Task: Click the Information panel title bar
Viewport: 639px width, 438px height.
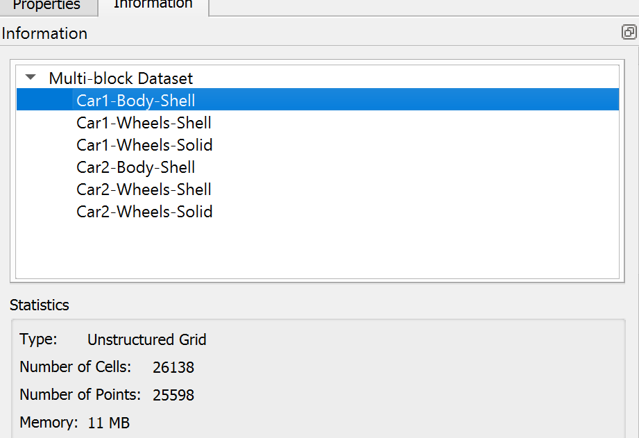Action: pyautogui.click(x=309, y=33)
